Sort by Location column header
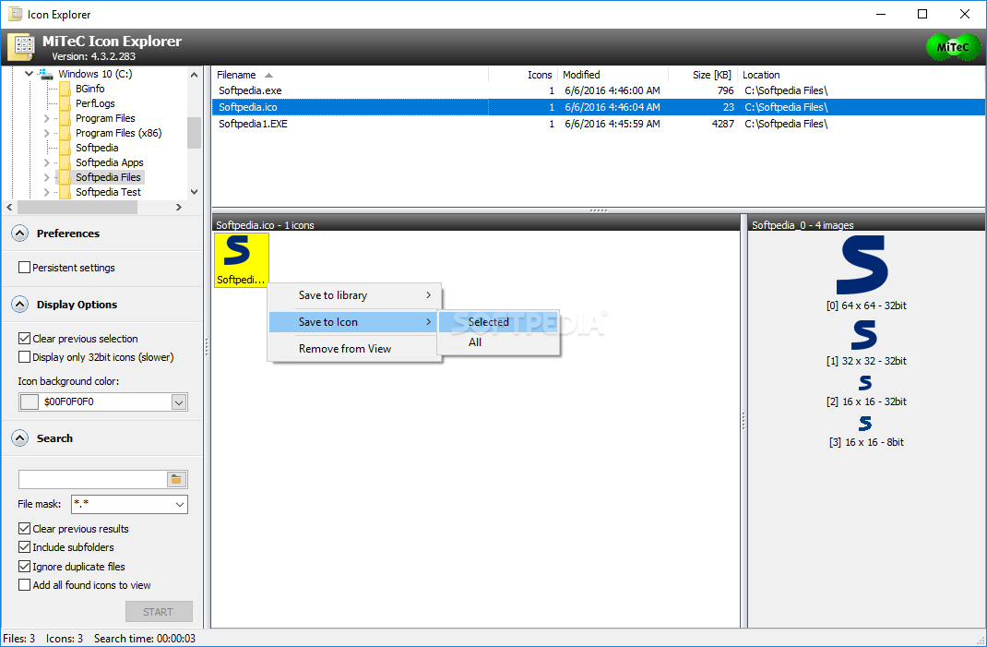The image size is (987, 647). click(862, 75)
